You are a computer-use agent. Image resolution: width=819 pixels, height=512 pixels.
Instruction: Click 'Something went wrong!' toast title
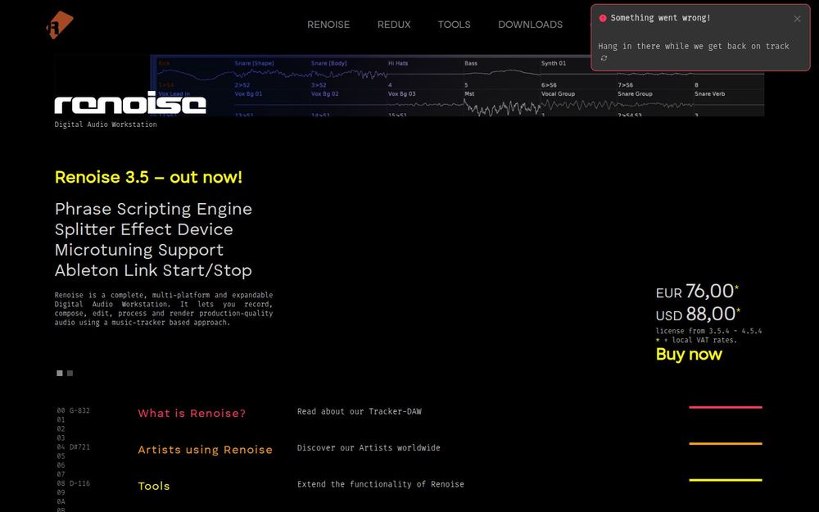point(660,18)
